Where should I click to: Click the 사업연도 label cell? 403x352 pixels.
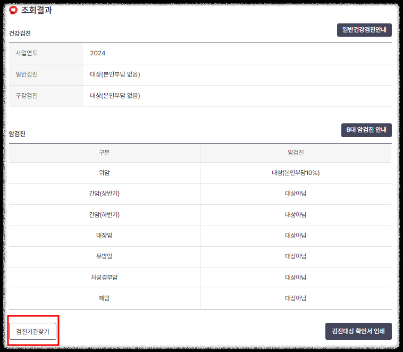[x=46, y=53]
